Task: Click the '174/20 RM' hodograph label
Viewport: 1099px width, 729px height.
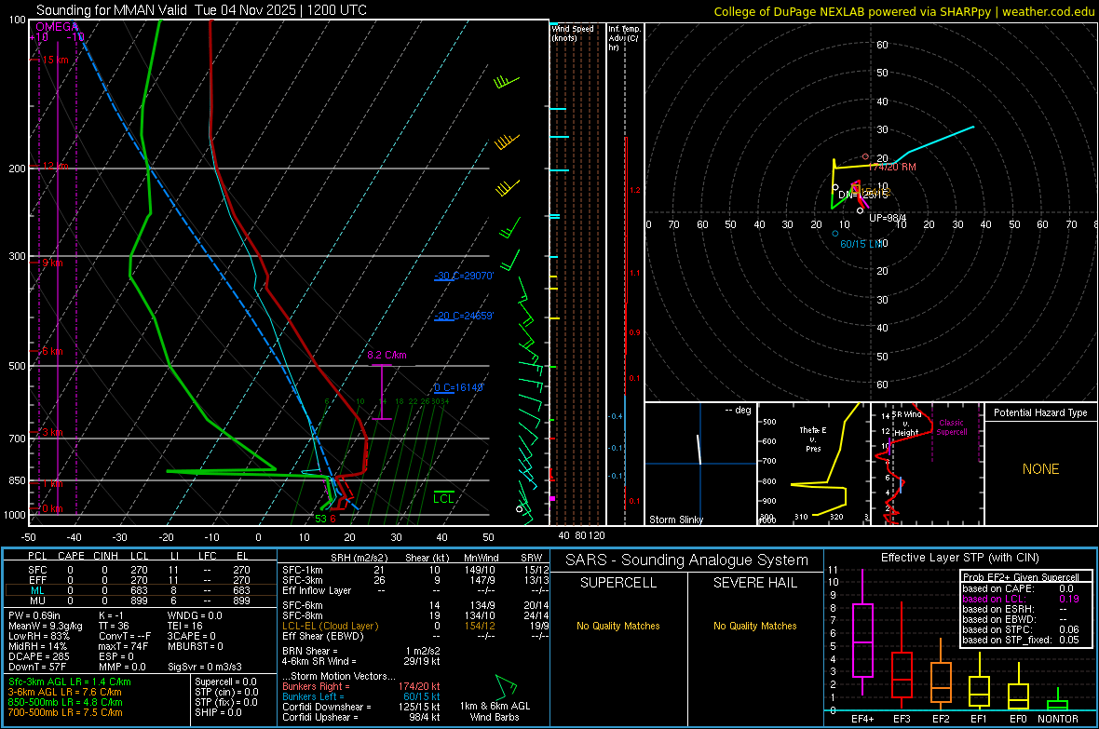Action: tap(892, 167)
